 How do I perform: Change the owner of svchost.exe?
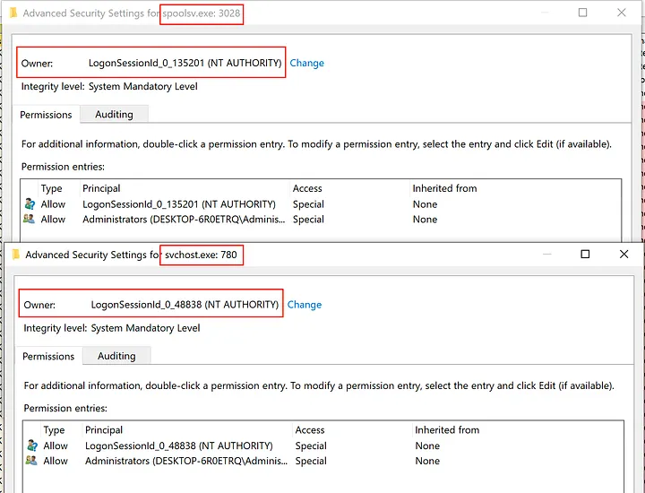pos(304,305)
